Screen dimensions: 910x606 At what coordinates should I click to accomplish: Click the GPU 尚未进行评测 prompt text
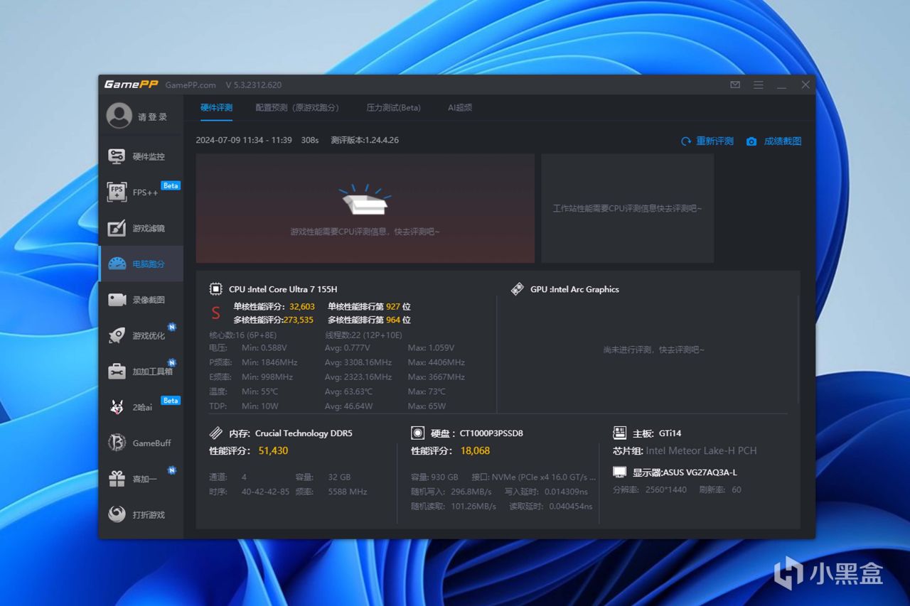[654, 350]
